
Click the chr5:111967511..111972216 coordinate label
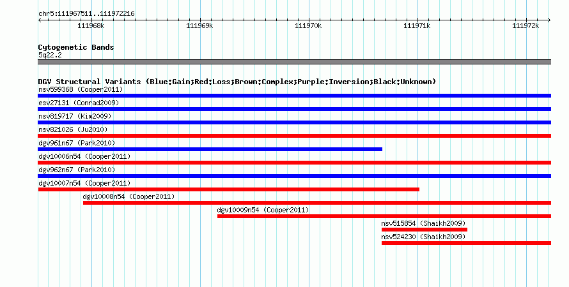86,14
